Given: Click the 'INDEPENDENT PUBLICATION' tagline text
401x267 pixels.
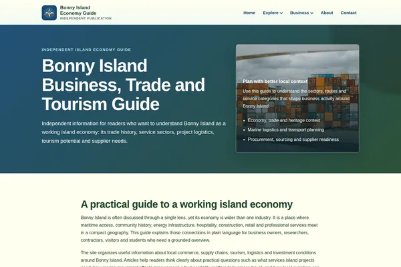Looking at the screenshot, I should point(86,19).
